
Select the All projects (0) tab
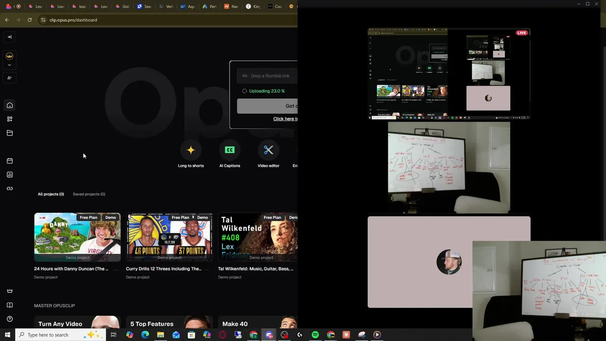(51, 194)
